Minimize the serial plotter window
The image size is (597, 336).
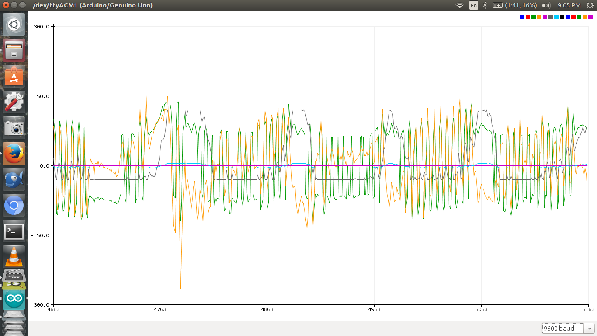(14, 5)
